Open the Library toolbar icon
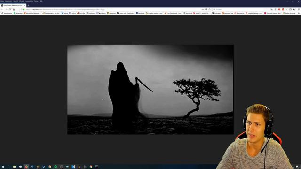 click(x=272, y=9)
